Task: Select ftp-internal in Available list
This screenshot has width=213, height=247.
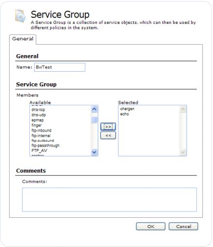Action: (41, 135)
